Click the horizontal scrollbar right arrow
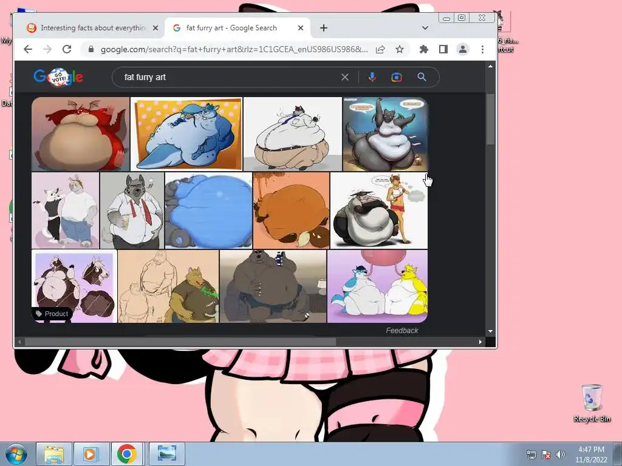622x466 pixels. click(480, 342)
